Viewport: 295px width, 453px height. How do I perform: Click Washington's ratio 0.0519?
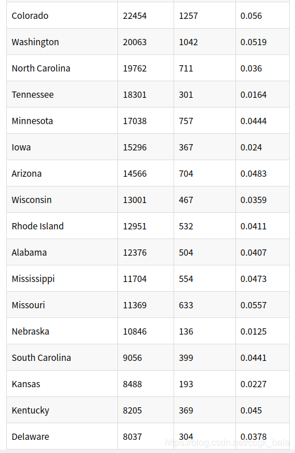[253, 42]
